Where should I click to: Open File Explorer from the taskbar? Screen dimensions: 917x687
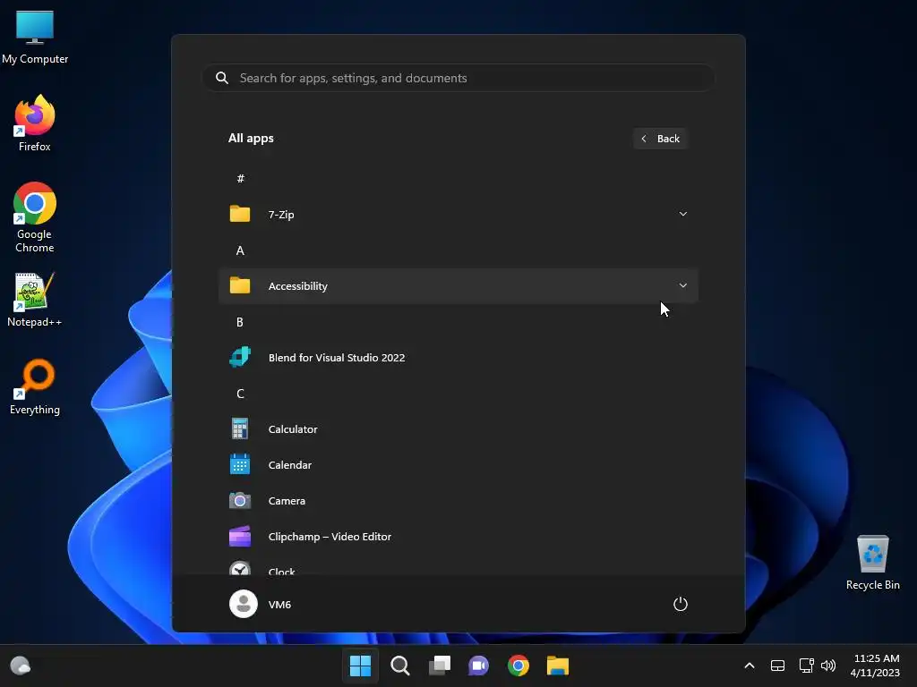[x=558, y=666]
